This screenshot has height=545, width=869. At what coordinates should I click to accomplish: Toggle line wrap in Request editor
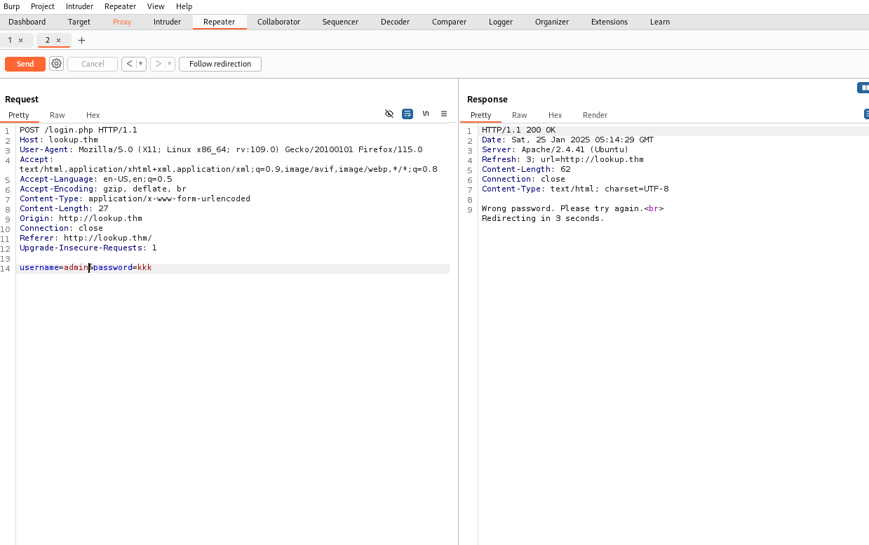(407, 114)
